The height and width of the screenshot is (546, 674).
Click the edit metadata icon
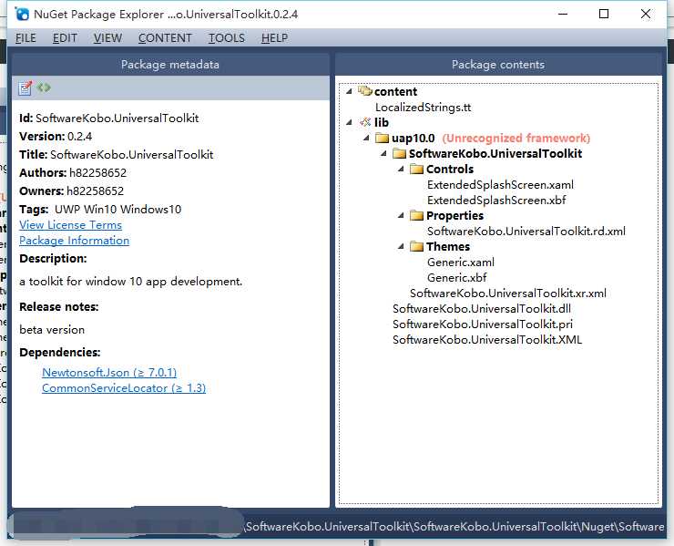point(25,88)
